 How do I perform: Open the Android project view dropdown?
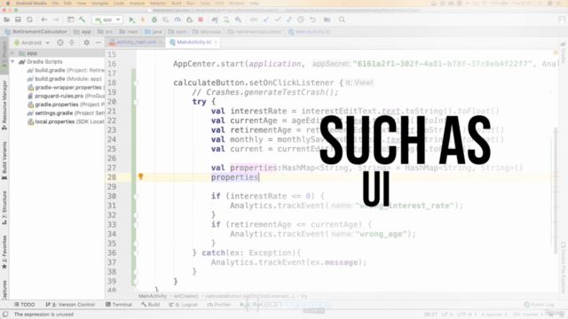click(32, 43)
